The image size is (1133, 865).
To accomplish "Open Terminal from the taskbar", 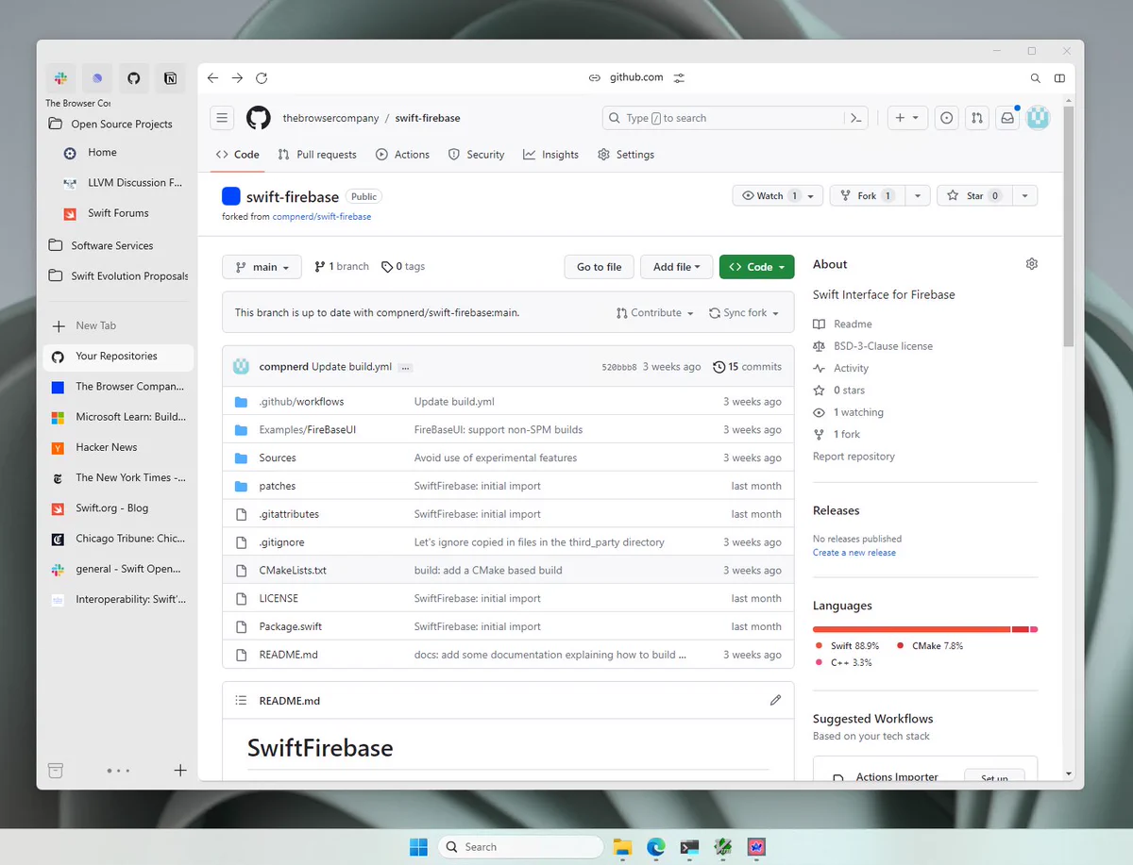I will pyautogui.click(x=690, y=847).
